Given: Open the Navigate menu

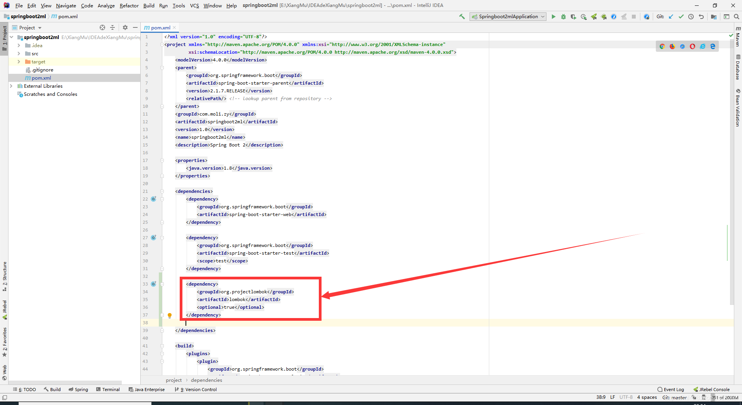Looking at the screenshot, I should click(66, 5).
